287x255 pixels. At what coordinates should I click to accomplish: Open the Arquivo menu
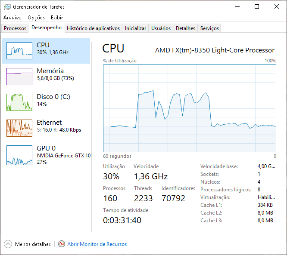click(12, 18)
